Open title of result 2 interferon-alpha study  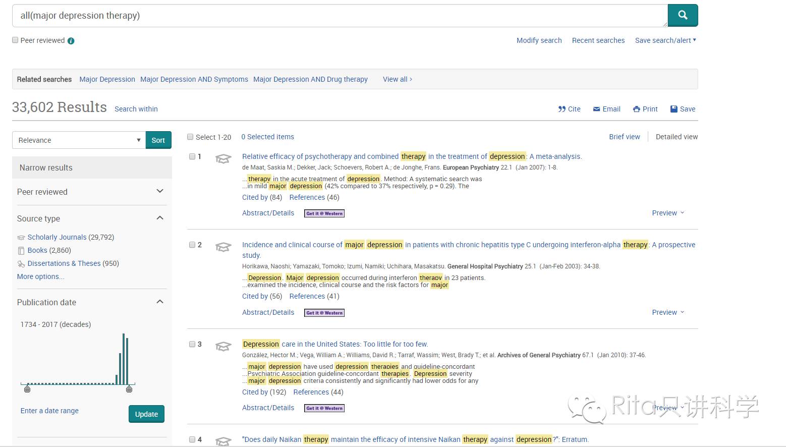(469, 250)
